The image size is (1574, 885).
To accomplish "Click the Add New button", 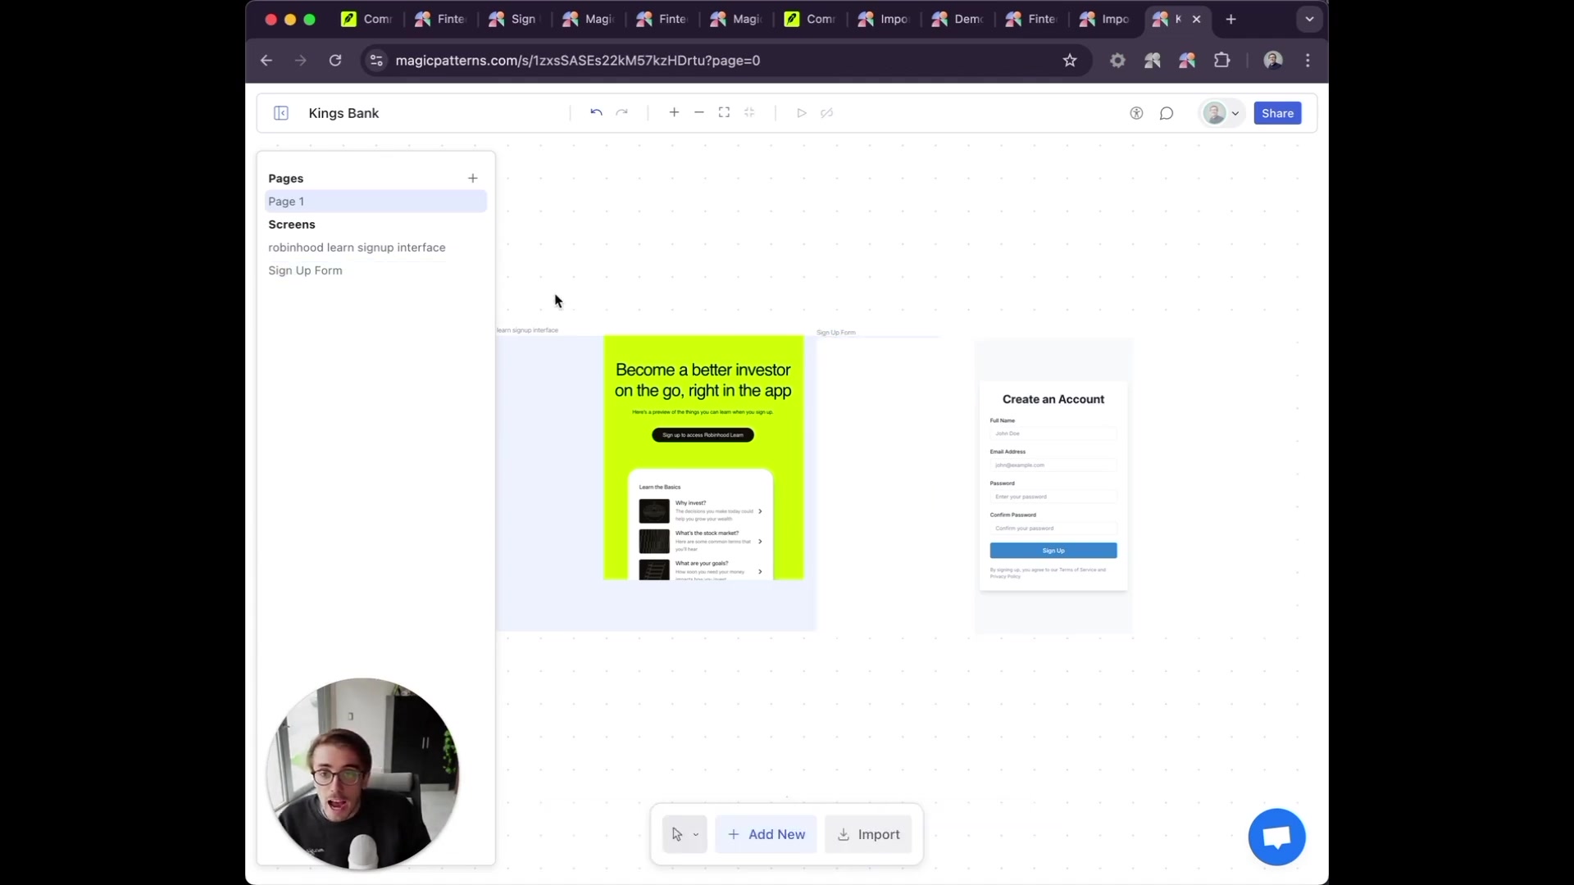I will pyautogui.click(x=766, y=834).
